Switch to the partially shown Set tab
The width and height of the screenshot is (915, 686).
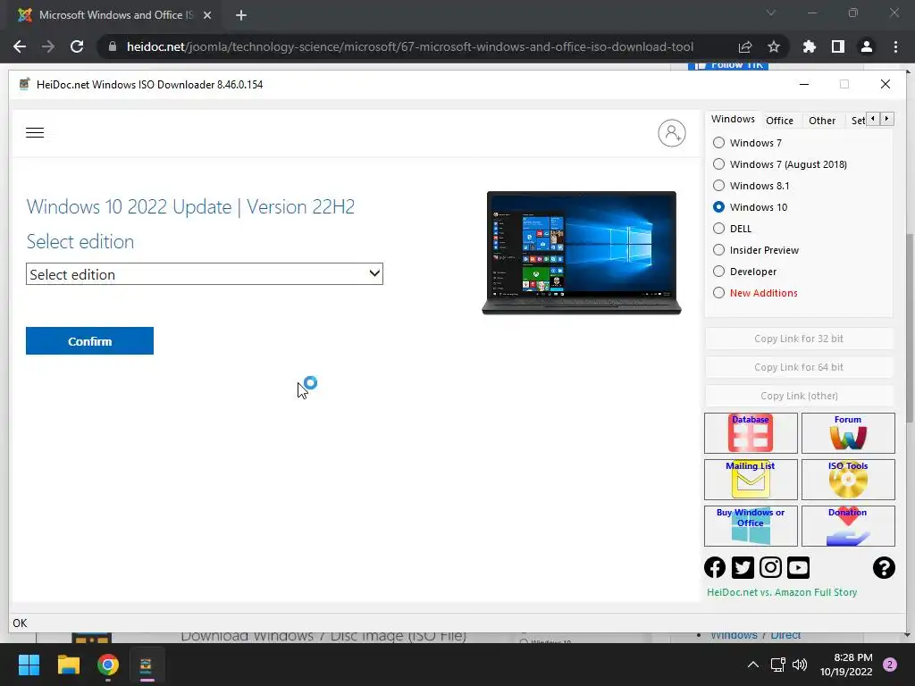click(857, 121)
